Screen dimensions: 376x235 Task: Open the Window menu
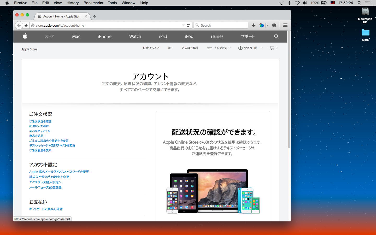(128, 3)
